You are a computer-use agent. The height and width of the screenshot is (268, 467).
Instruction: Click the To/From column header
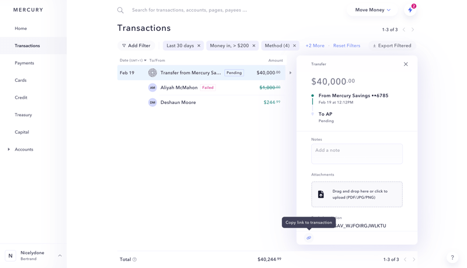[x=157, y=60]
